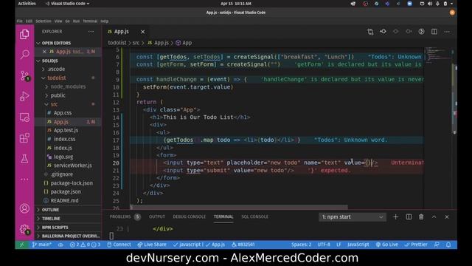Viewport: 472px width, 266px height.
Task: Split the terminal panel
Action: click(409, 216)
